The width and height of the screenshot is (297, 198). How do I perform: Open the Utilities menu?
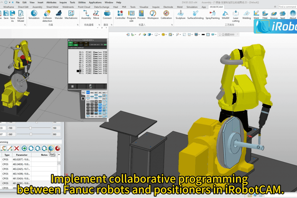pyautogui.click(x=82, y=3)
